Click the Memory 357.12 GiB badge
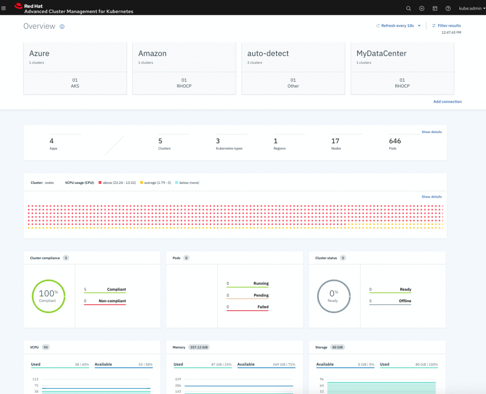The image size is (486, 394). (199, 347)
